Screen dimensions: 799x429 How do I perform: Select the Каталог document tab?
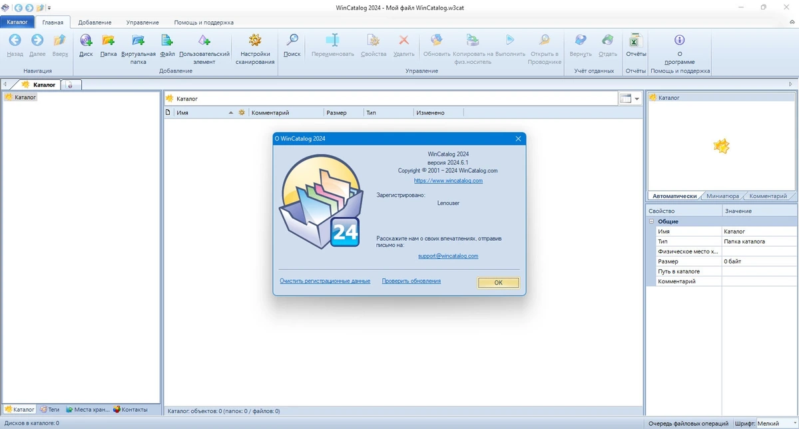coord(40,84)
